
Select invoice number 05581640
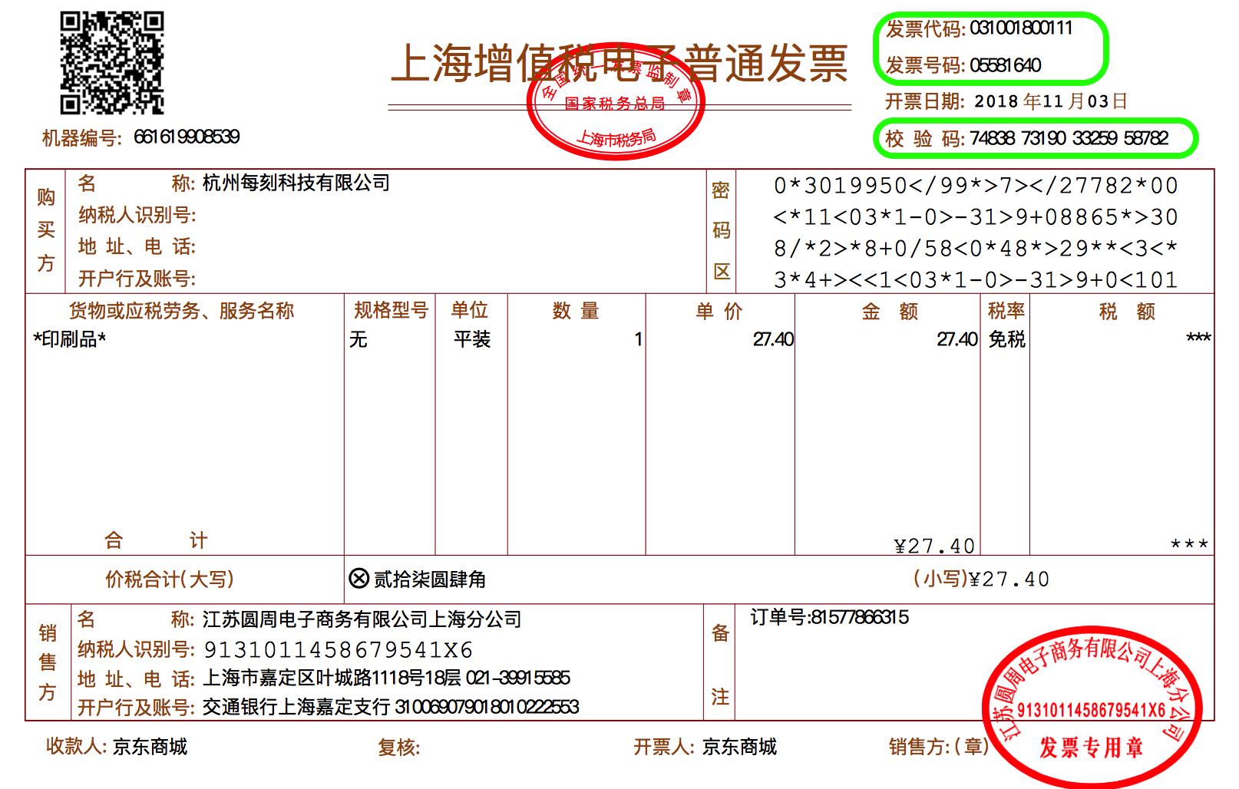tap(1005, 65)
